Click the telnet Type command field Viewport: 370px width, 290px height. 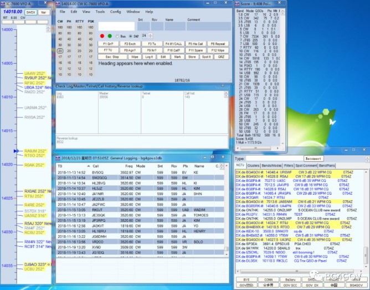274,159
